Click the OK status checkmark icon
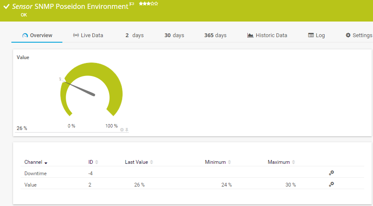373x206 pixels. [x=6, y=7]
